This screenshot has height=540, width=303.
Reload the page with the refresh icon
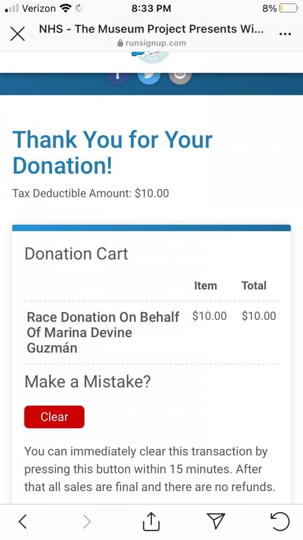pos(280,522)
